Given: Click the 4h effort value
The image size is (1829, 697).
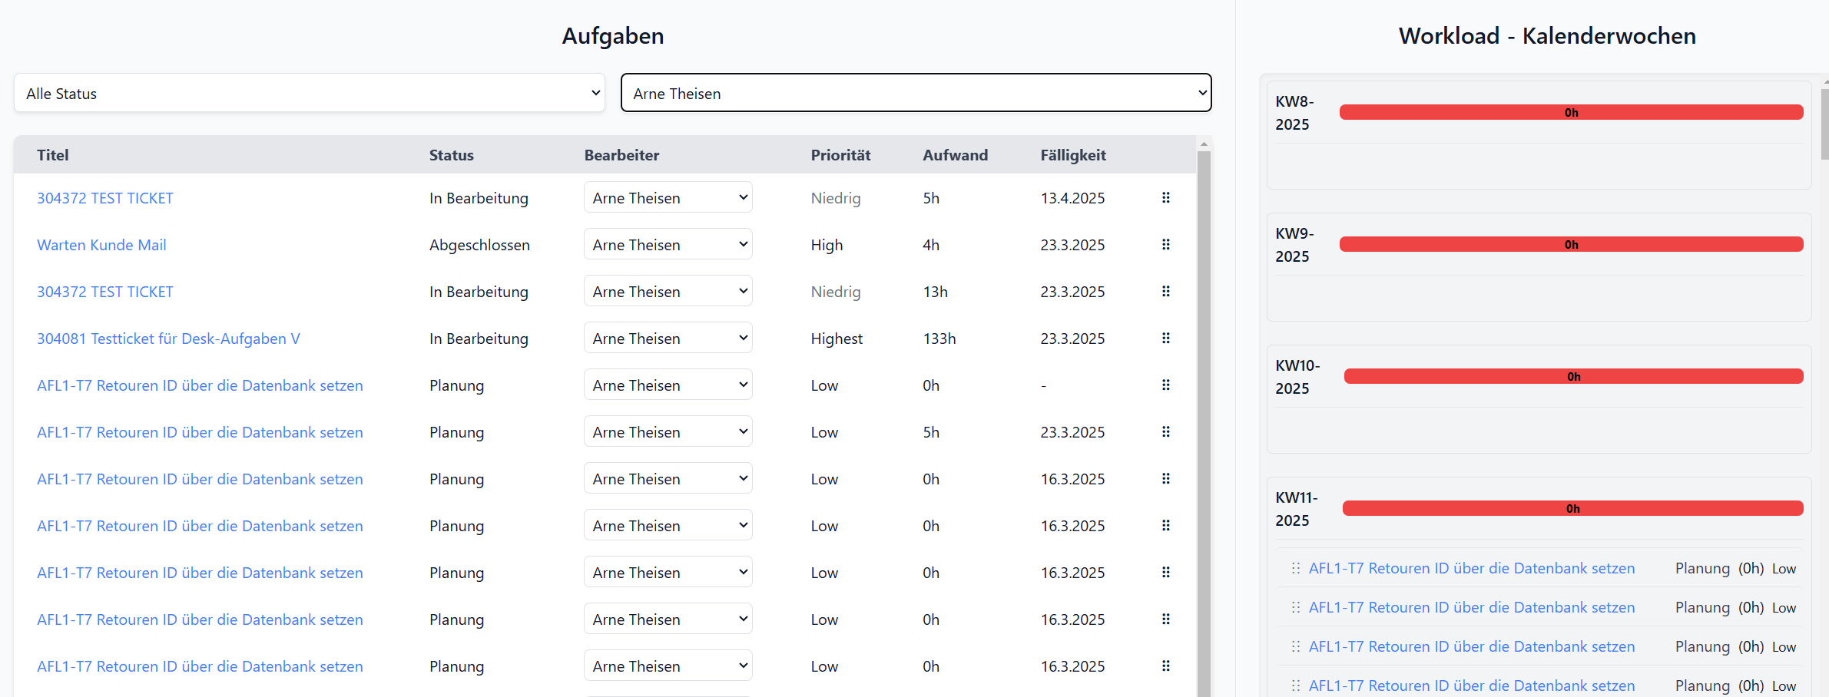Looking at the screenshot, I should pyautogui.click(x=931, y=245).
